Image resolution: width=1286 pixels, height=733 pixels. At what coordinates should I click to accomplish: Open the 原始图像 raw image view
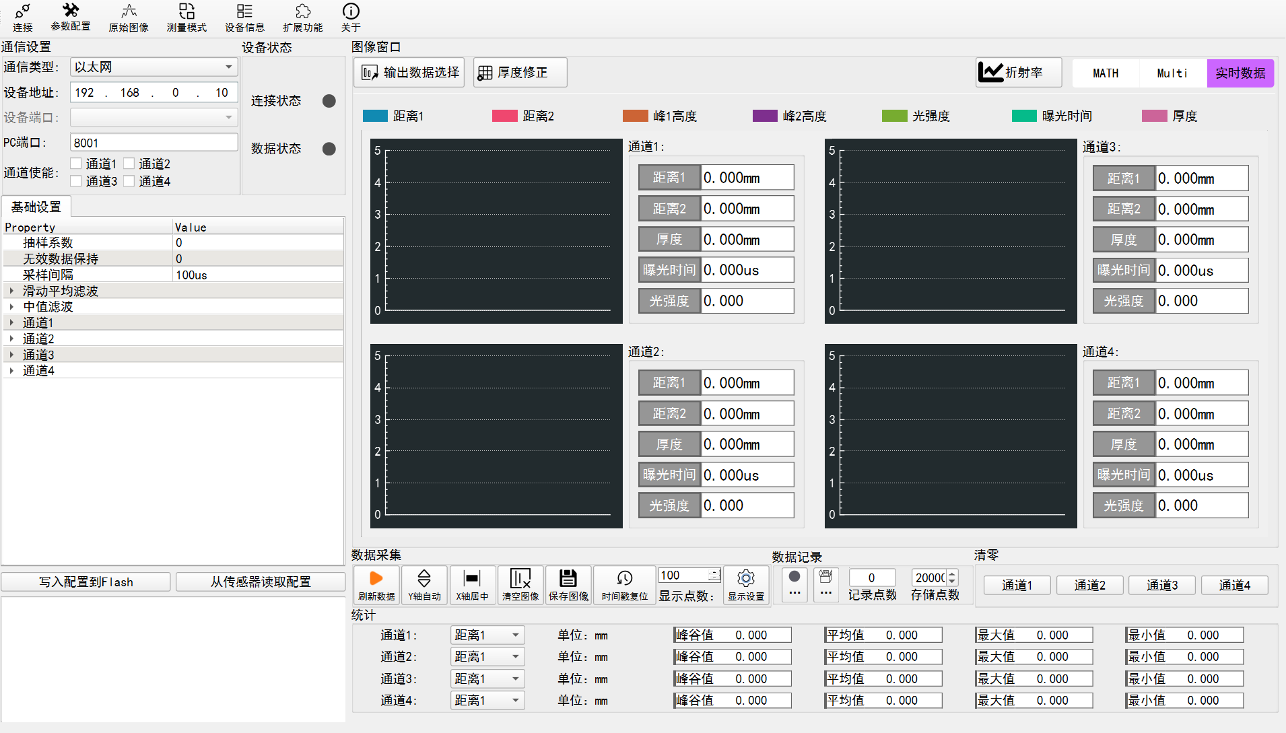[129, 18]
